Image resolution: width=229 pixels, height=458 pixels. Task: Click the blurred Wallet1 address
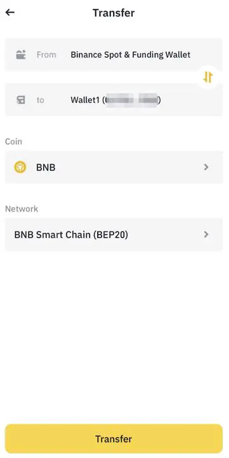pyautogui.click(x=131, y=101)
